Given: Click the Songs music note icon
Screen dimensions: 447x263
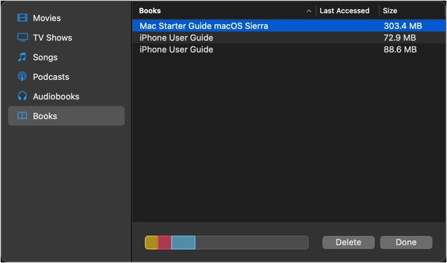Looking at the screenshot, I should pyautogui.click(x=22, y=58).
